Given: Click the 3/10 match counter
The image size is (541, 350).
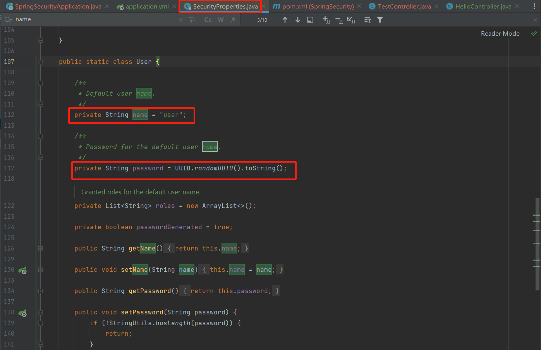Looking at the screenshot, I should pyautogui.click(x=262, y=20).
